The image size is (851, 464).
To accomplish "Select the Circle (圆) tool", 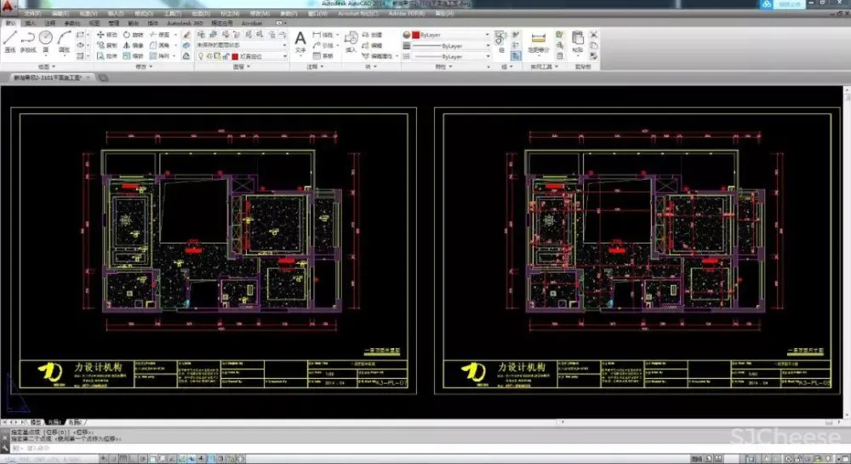I will tap(46, 40).
